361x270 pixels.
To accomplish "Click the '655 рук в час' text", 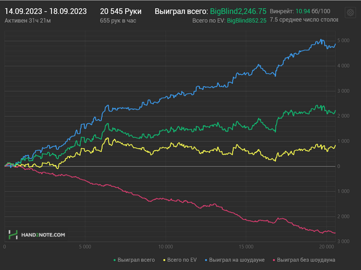I will pos(118,21).
